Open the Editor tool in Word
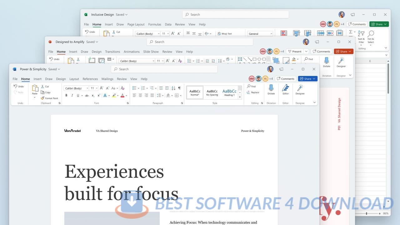 pos(286,90)
